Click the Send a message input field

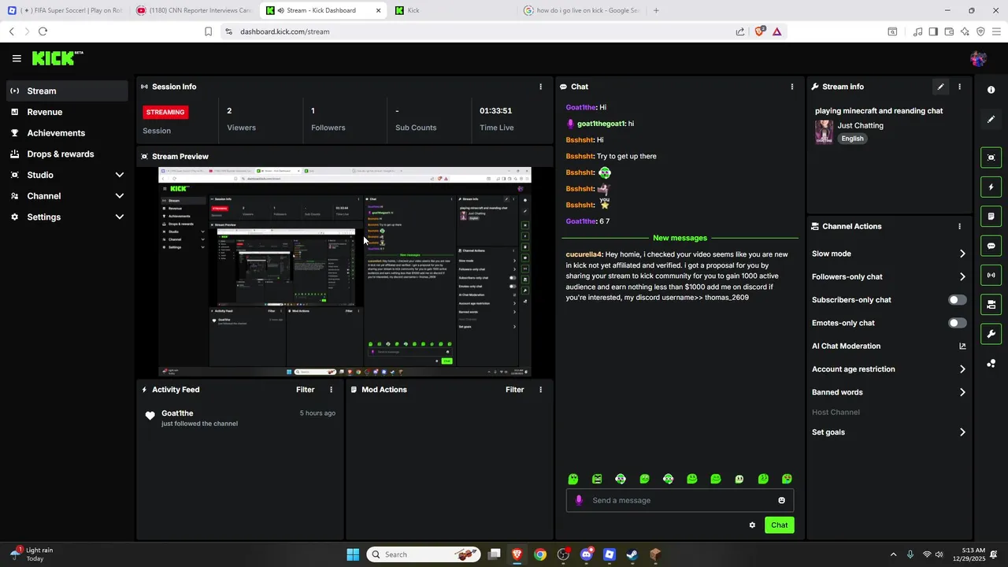680,500
